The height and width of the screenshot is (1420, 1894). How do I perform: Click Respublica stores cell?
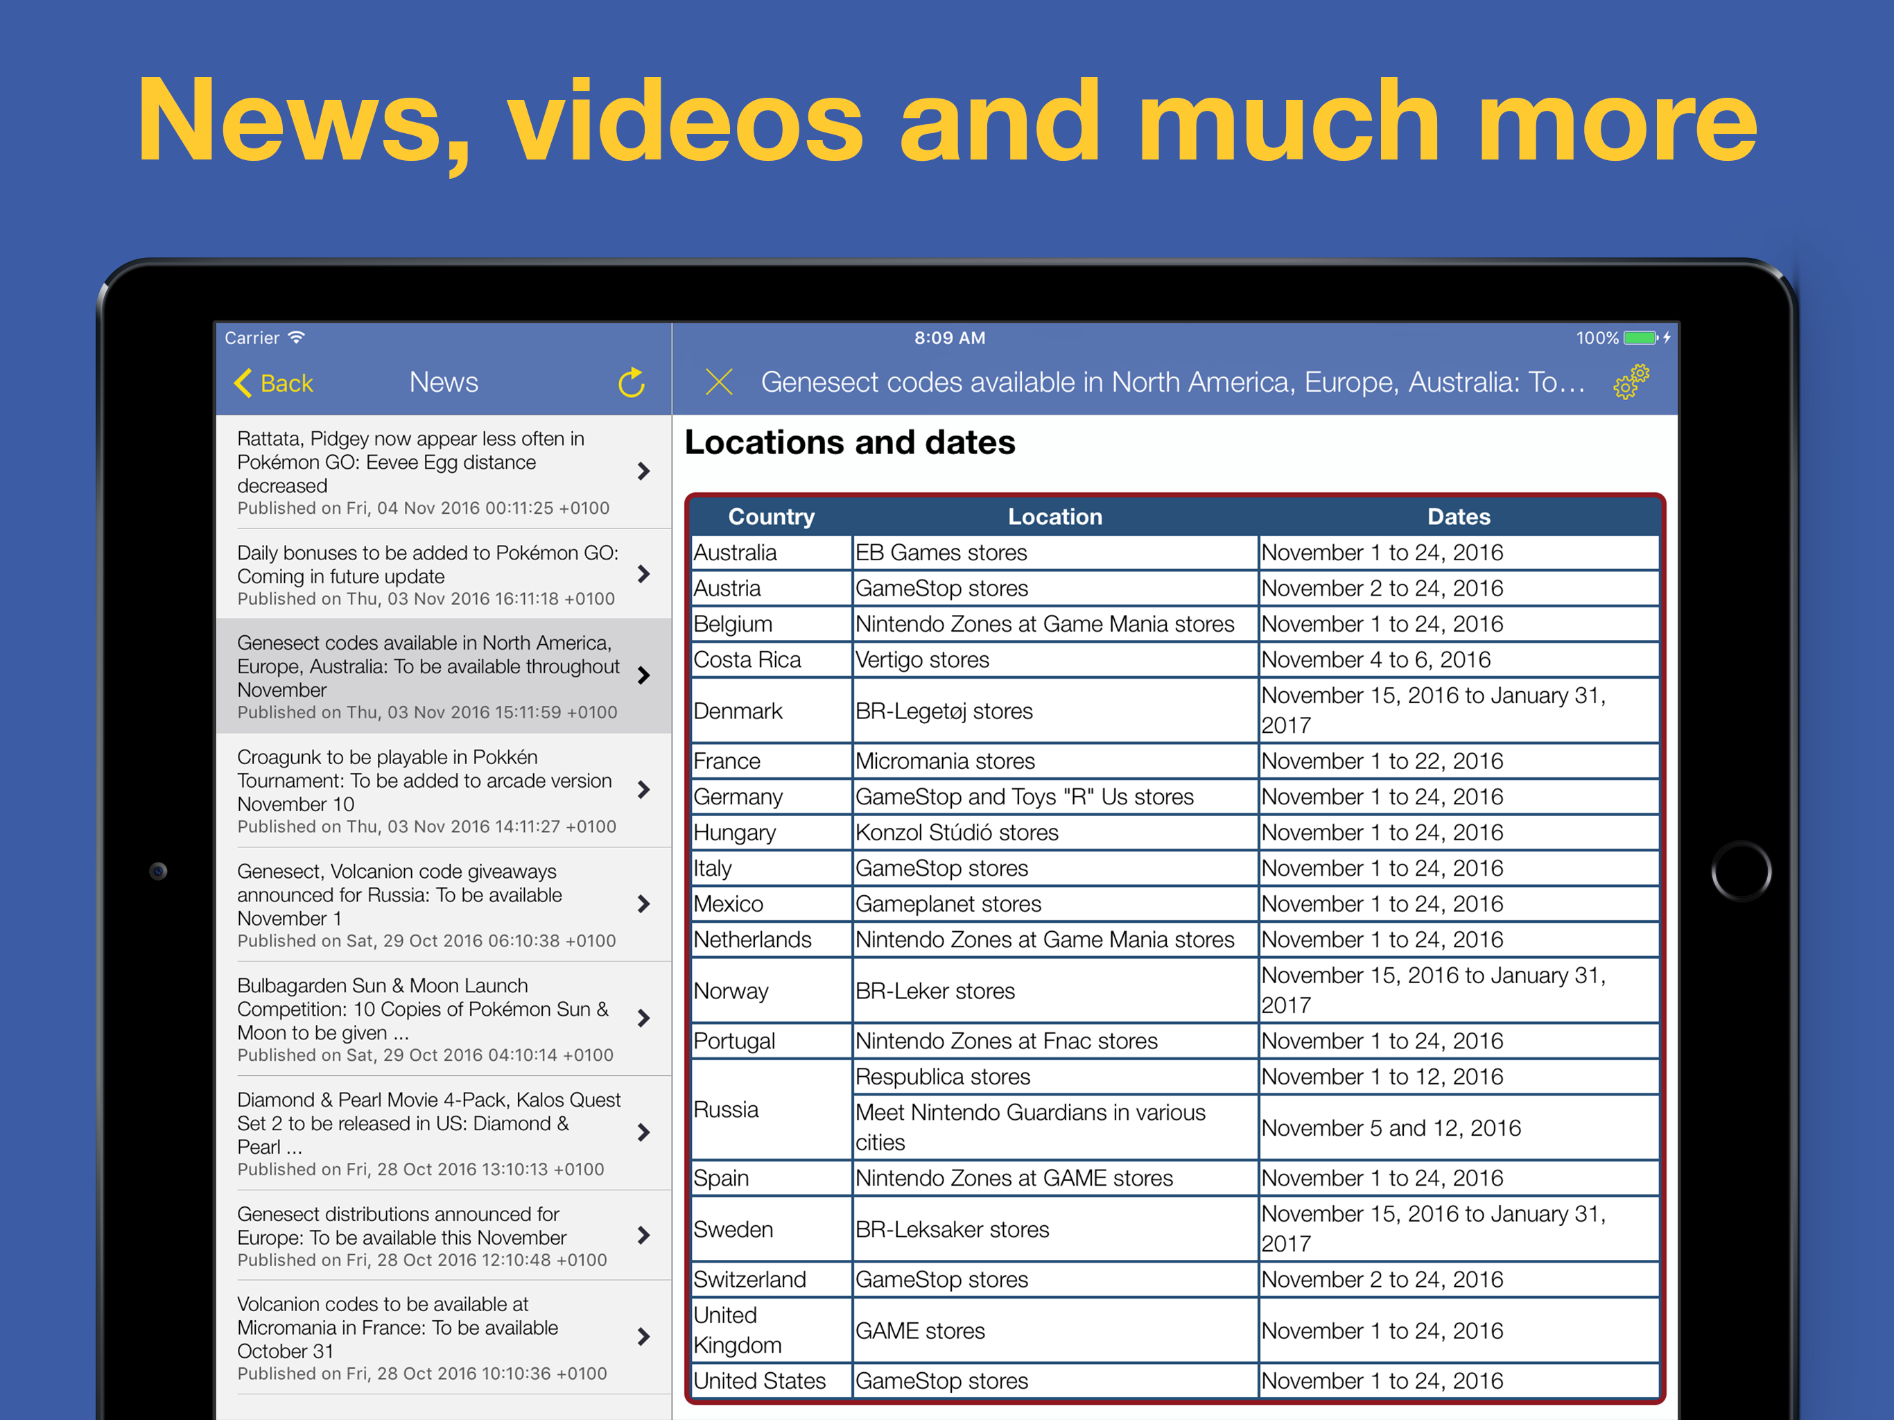pyautogui.click(x=1055, y=1077)
